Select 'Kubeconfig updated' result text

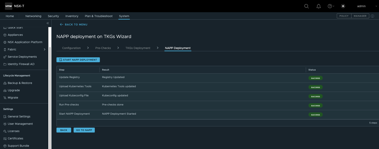pos(115,95)
